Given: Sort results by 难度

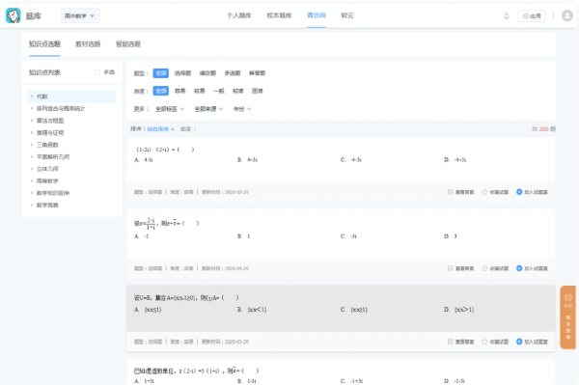Looking at the screenshot, I should pyautogui.click(x=188, y=129).
